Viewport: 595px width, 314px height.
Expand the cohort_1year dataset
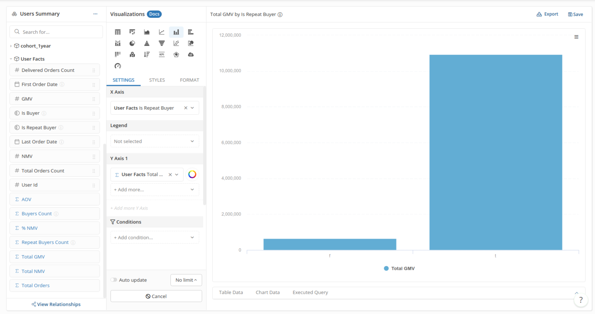[11, 46]
